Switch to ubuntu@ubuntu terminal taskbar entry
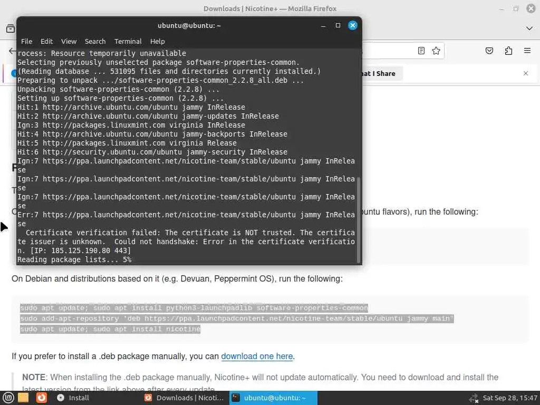 273,398
